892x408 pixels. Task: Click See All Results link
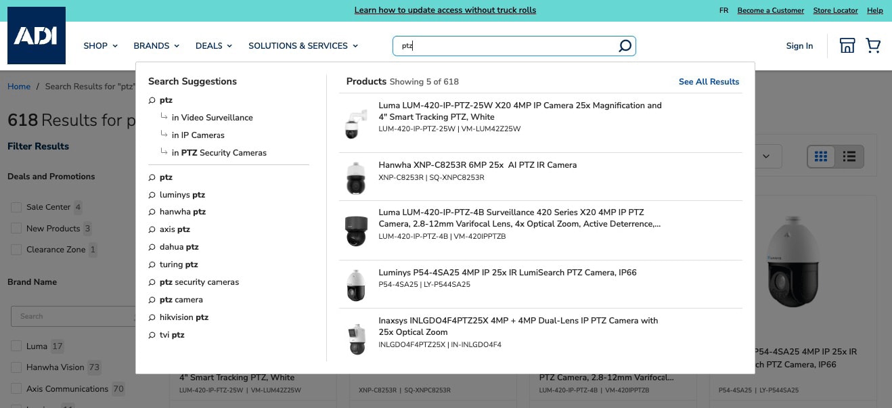coord(709,82)
